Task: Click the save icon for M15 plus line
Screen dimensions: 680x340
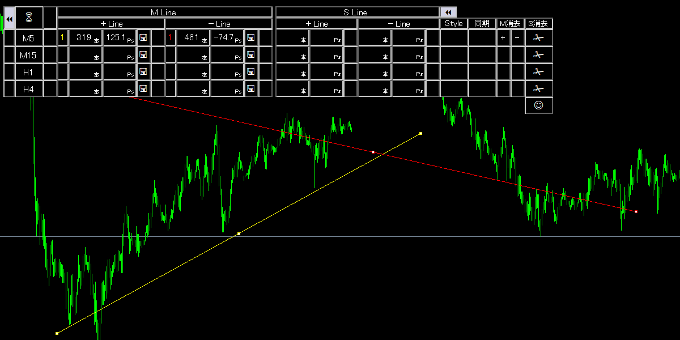Action: pyautogui.click(x=143, y=55)
